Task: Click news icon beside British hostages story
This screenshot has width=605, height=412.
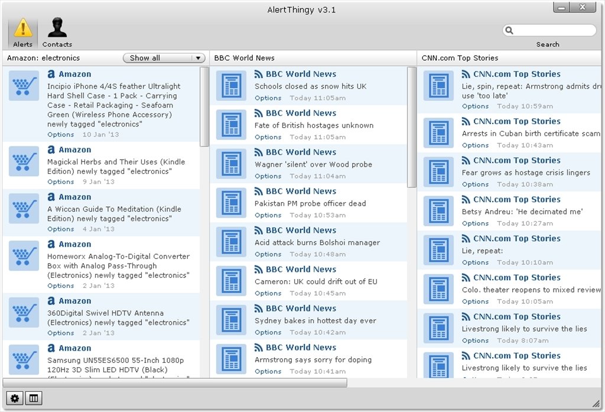Action: [x=231, y=124]
